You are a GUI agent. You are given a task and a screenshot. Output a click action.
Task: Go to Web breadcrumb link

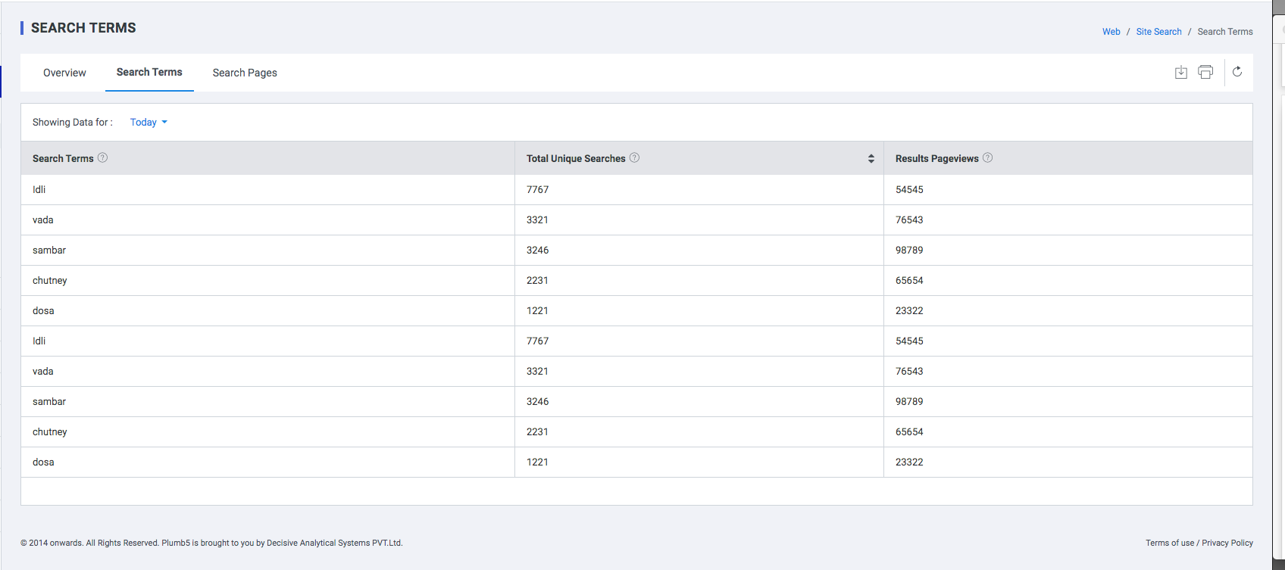pos(1111,32)
